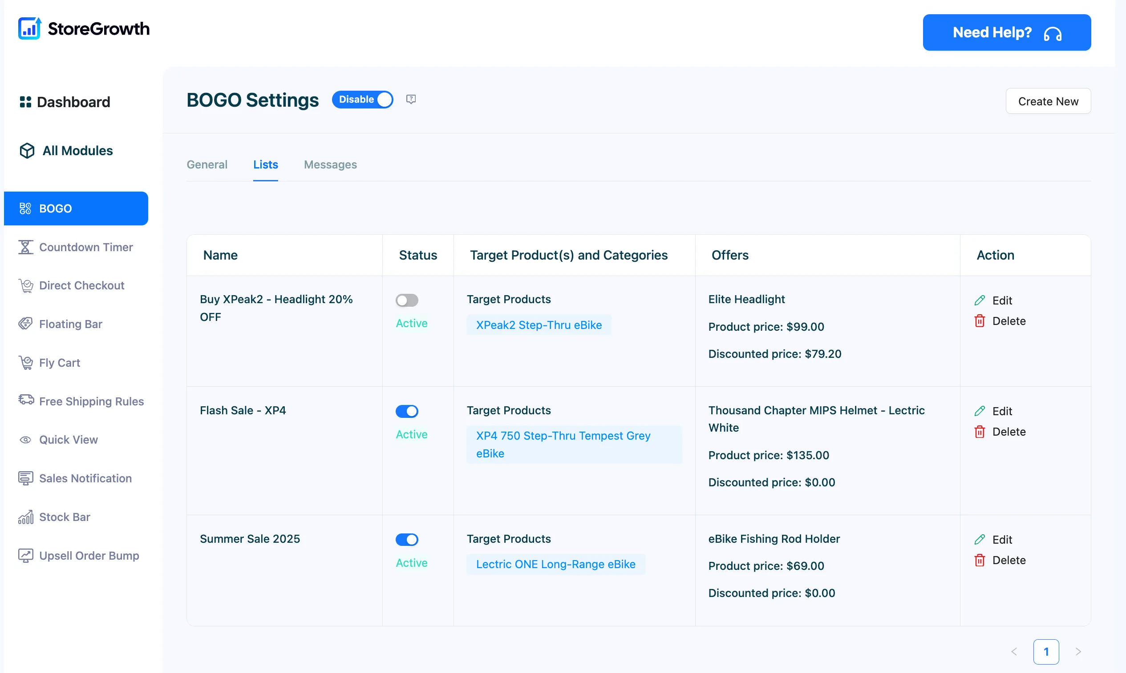The width and height of the screenshot is (1126, 673).
Task: Switch to the General tab
Action: [207, 164]
